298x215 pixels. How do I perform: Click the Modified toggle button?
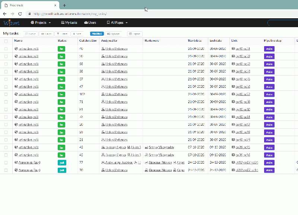click(x=97, y=33)
